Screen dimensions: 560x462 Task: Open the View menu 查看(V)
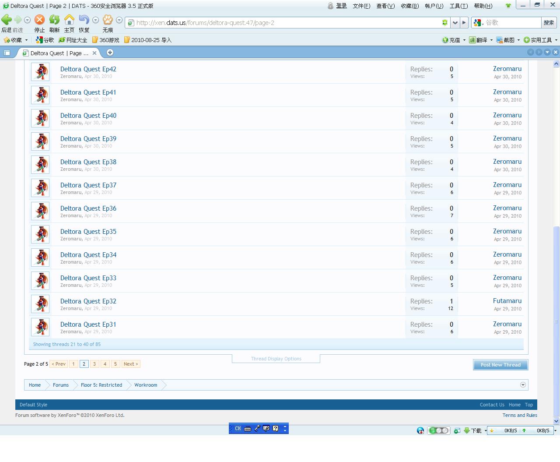coord(385,6)
